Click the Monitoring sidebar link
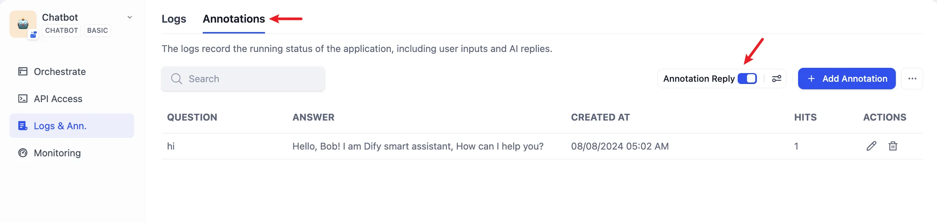937x223 pixels. point(57,153)
